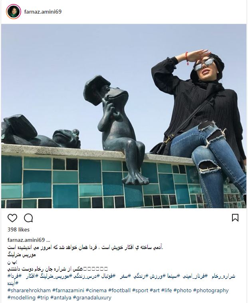Screen dimensions: 248x303
Task: Open comments with the speech bubble icon
Action: (x=28, y=218)
